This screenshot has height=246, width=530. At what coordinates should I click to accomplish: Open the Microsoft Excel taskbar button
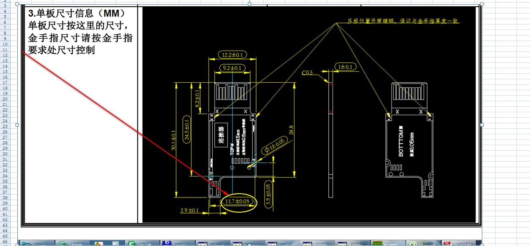click(x=423, y=243)
